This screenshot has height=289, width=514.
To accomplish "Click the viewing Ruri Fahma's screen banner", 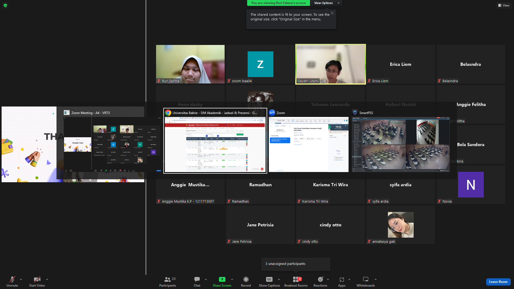I will 278,3.
